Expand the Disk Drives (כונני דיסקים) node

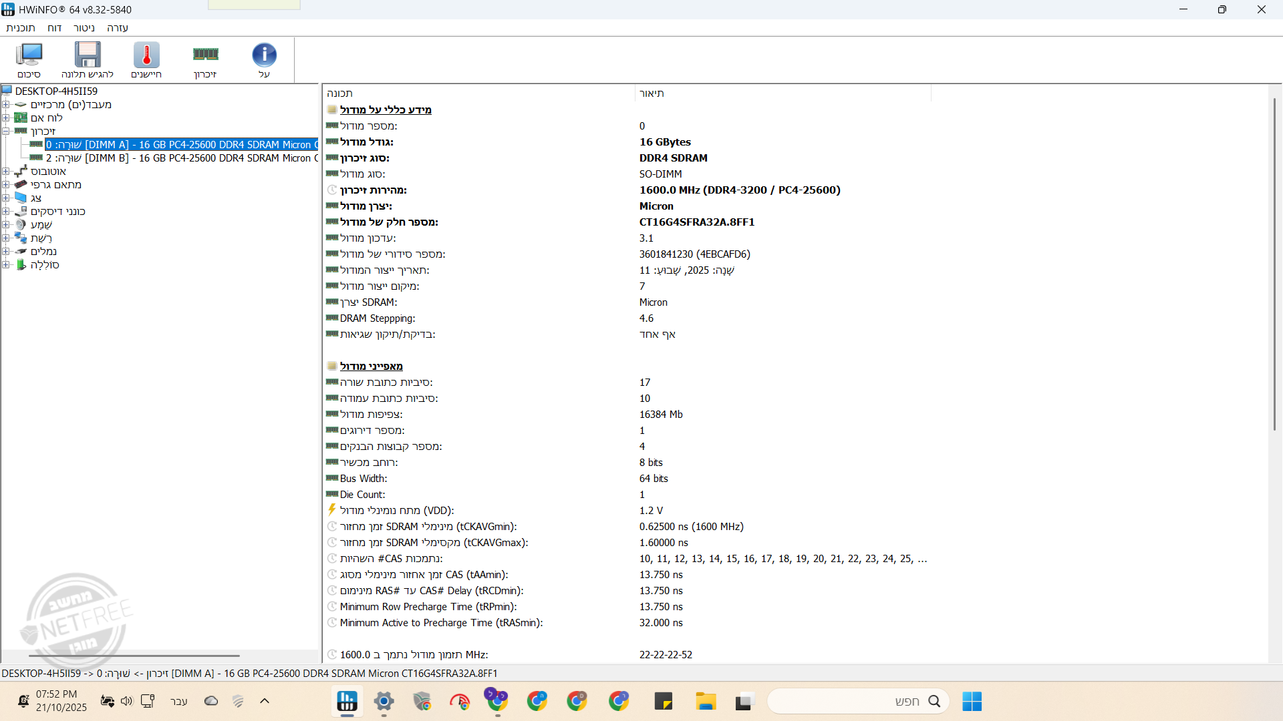pyautogui.click(x=6, y=212)
